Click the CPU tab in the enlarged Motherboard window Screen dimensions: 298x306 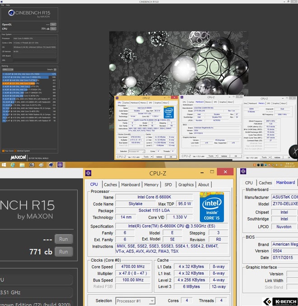point(249,183)
